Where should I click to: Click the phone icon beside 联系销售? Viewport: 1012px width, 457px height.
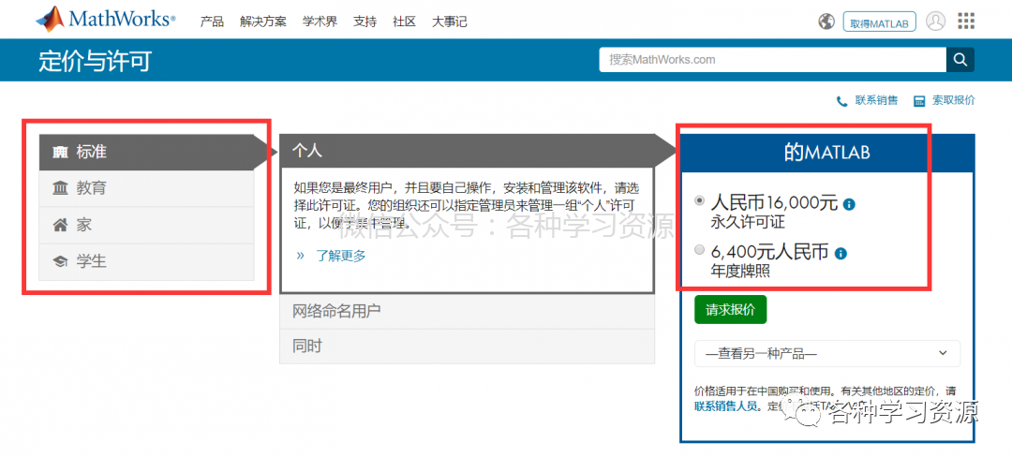pyautogui.click(x=841, y=101)
